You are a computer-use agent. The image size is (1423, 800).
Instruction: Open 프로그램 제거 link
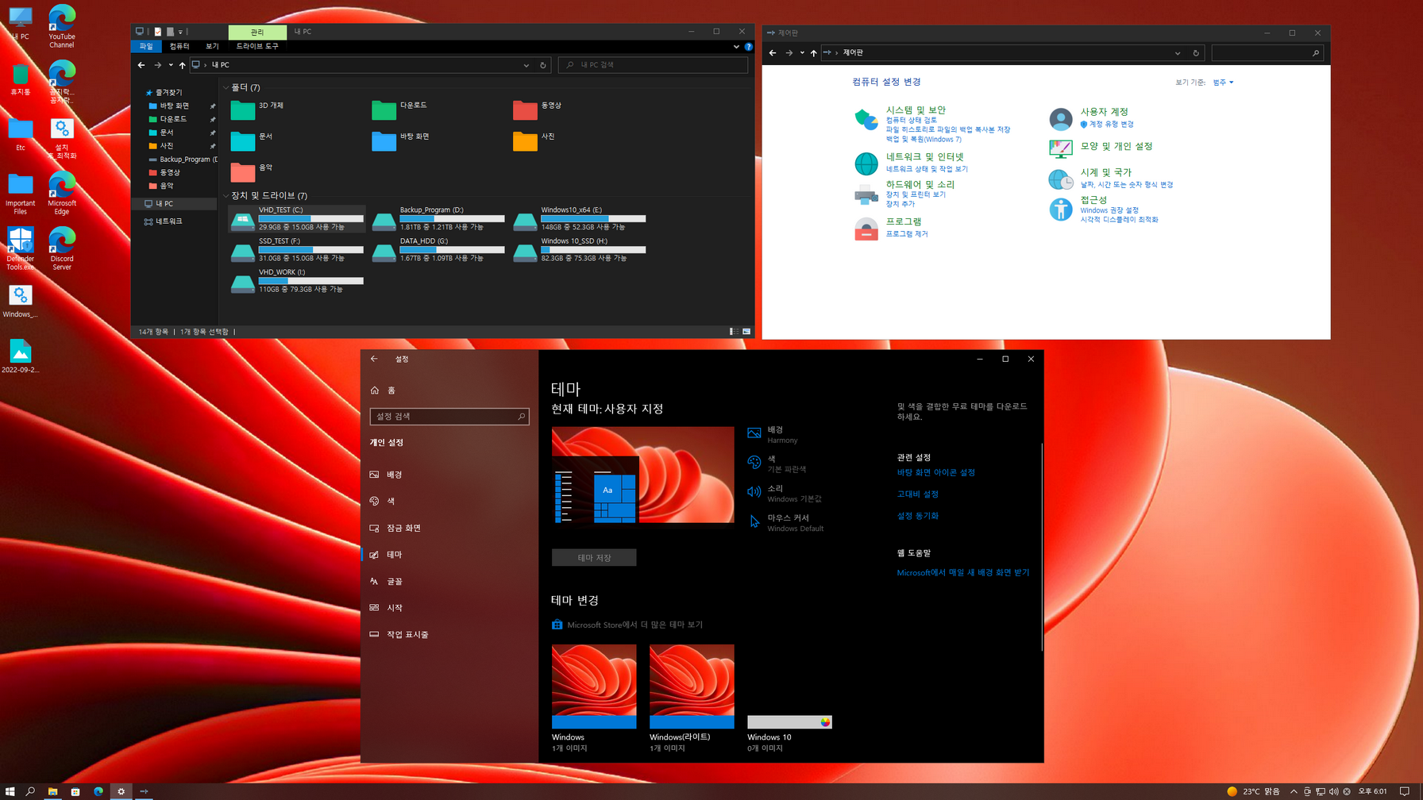907,234
